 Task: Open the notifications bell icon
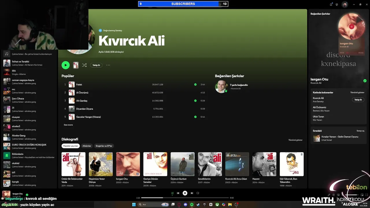pos(331,4)
